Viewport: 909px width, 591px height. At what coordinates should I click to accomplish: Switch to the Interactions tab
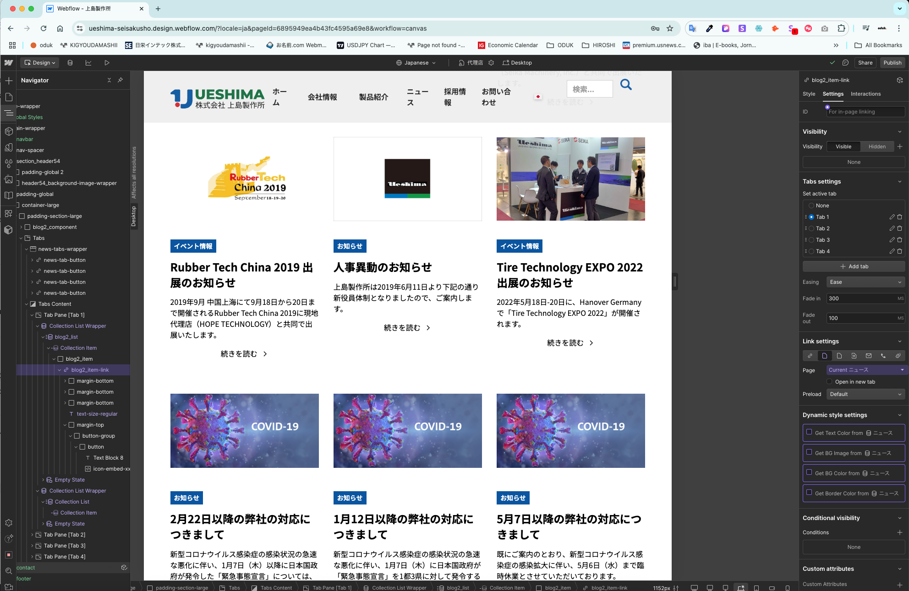coord(865,94)
